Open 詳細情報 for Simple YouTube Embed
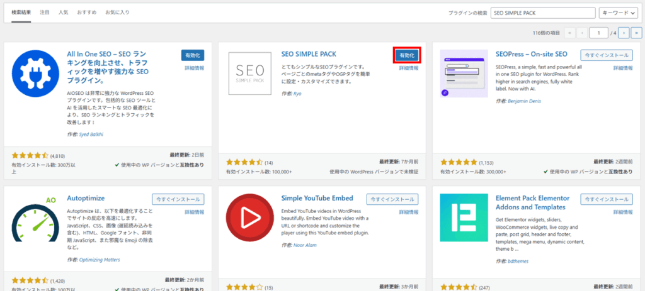This screenshot has height=291, width=645. (x=409, y=212)
